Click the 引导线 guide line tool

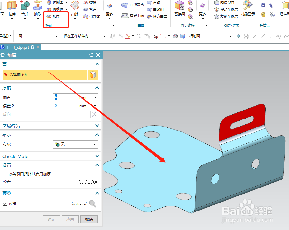click(x=92, y=16)
